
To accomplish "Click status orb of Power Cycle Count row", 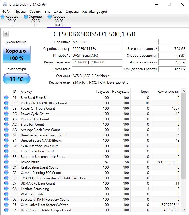I will tap(6, 114).
